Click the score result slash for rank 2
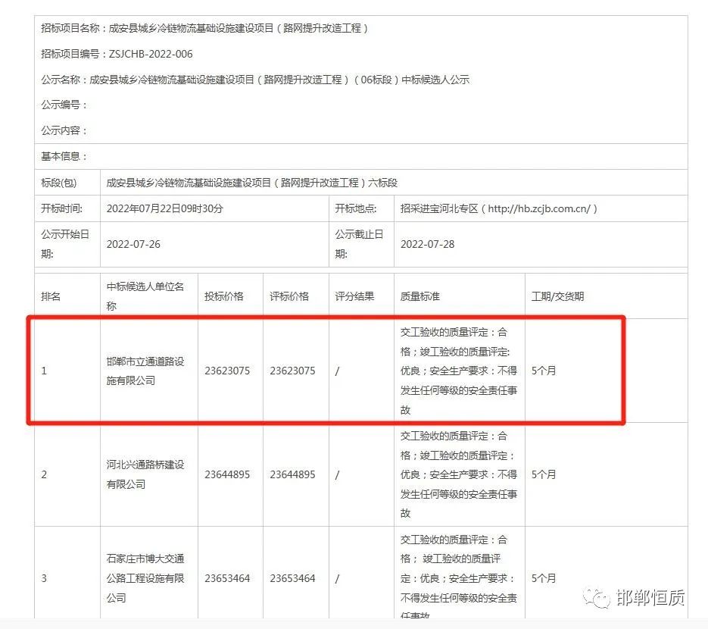 coord(337,475)
